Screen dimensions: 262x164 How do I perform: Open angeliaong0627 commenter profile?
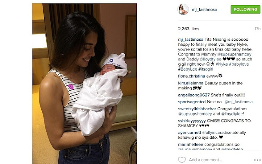[x=194, y=95]
